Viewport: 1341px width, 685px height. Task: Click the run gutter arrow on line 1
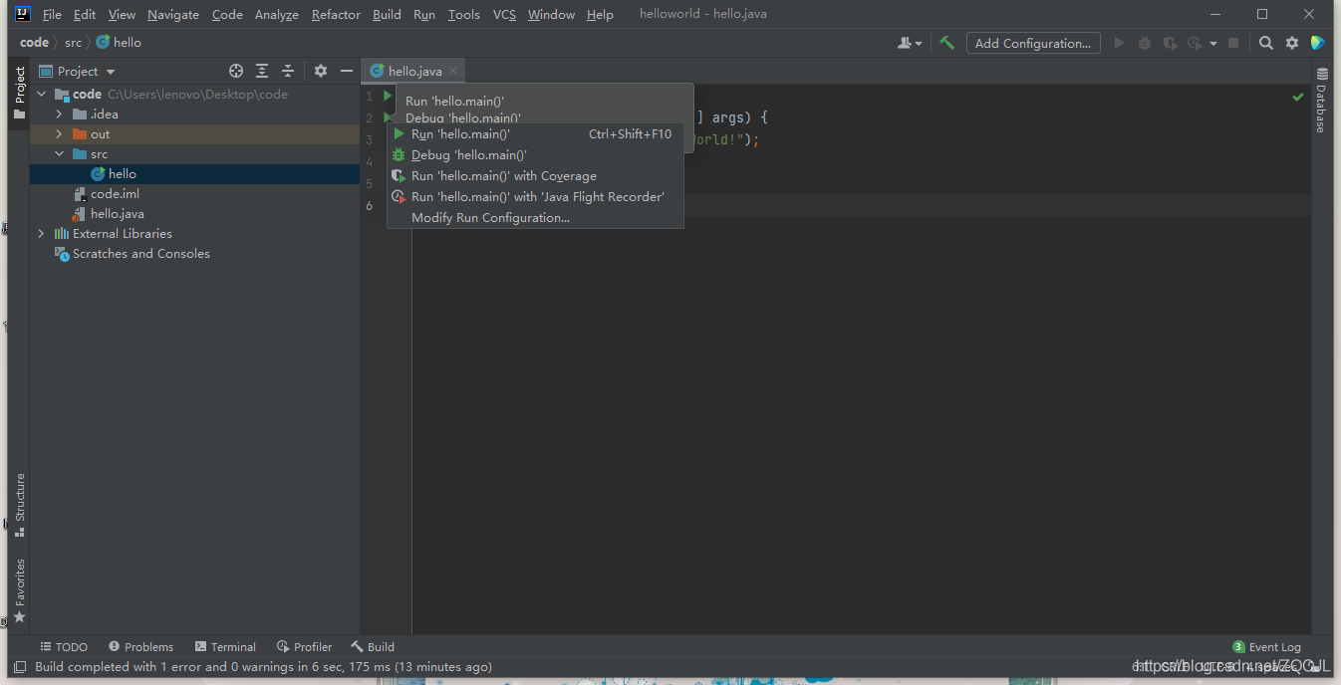click(389, 96)
